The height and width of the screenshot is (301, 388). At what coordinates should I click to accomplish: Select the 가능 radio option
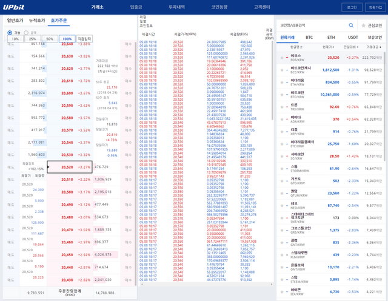(x=10, y=33)
